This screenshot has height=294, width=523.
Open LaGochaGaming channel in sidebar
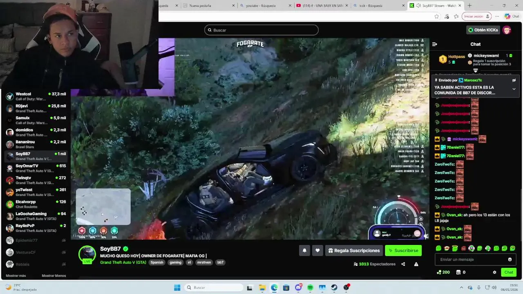[36, 216]
